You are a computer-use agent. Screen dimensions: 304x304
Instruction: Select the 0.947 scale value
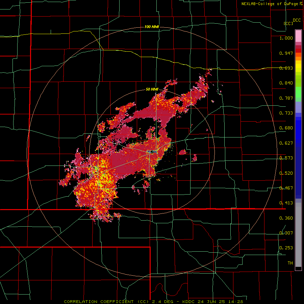coord(286,53)
